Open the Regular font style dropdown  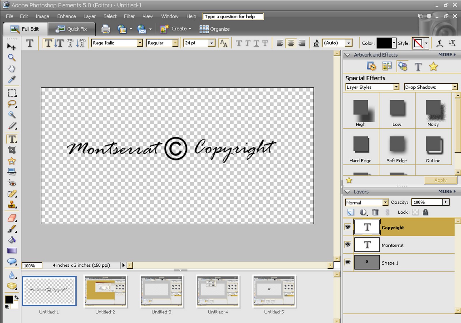pyautogui.click(x=175, y=43)
